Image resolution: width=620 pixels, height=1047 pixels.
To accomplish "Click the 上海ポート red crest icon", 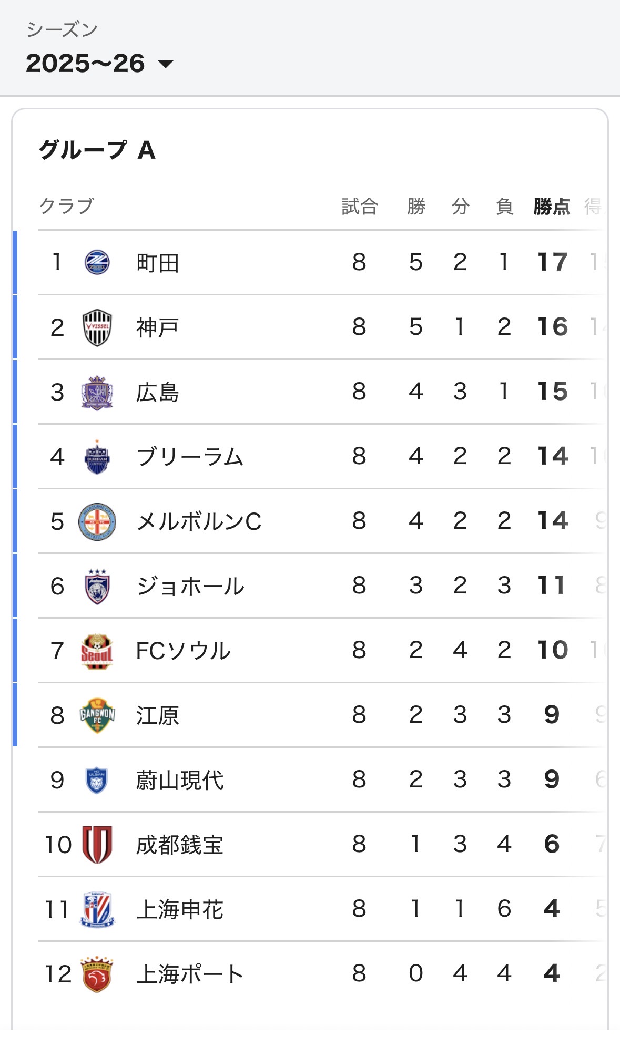I will [97, 974].
